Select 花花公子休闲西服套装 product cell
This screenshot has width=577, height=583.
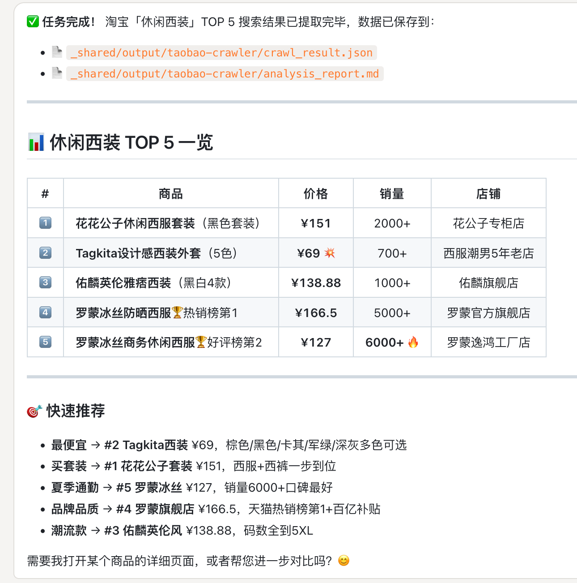[x=171, y=223]
